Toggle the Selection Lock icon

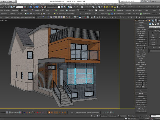point(94,116)
